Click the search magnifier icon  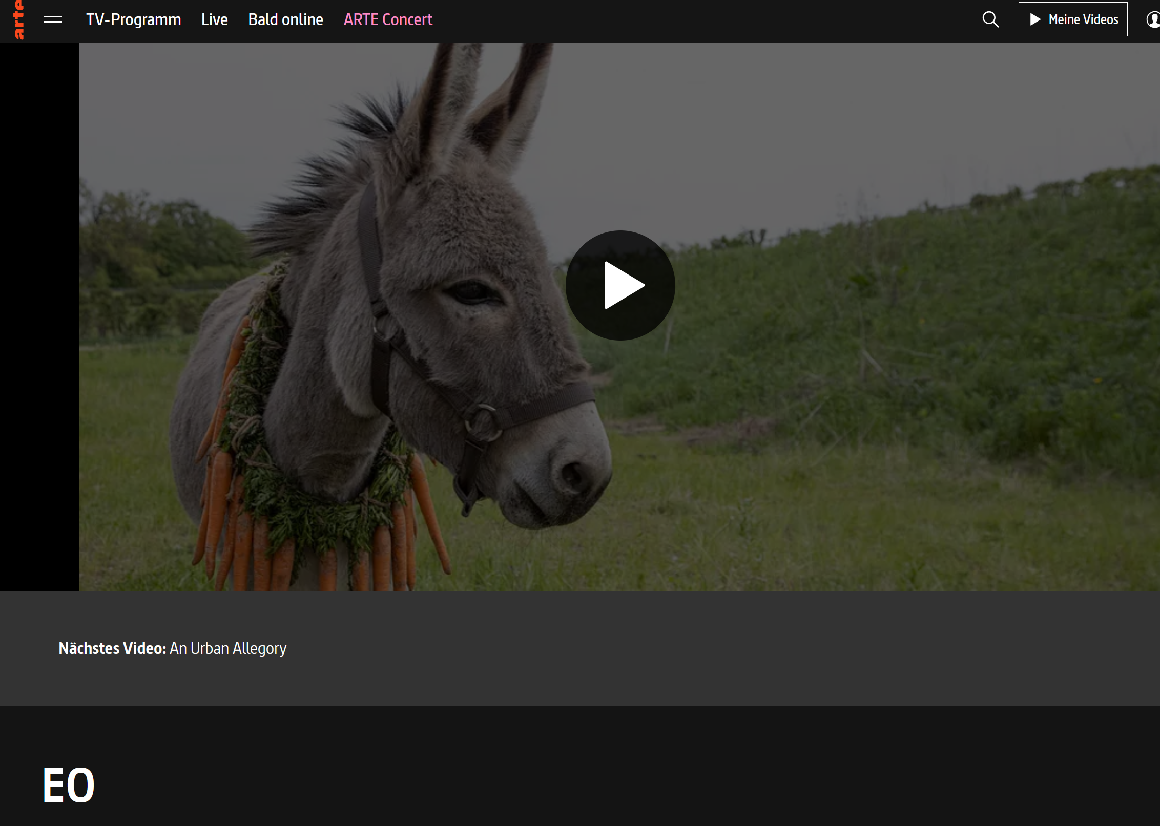(x=990, y=19)
